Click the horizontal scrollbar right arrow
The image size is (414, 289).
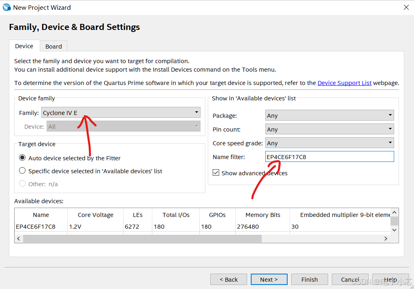click(x=386, y=239)
